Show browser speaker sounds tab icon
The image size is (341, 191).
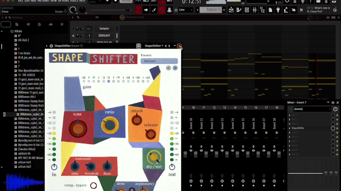pyautogui.click(x=28, y=24)
